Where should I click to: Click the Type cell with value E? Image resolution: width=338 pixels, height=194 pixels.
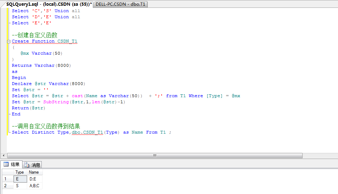coord(20,179)
